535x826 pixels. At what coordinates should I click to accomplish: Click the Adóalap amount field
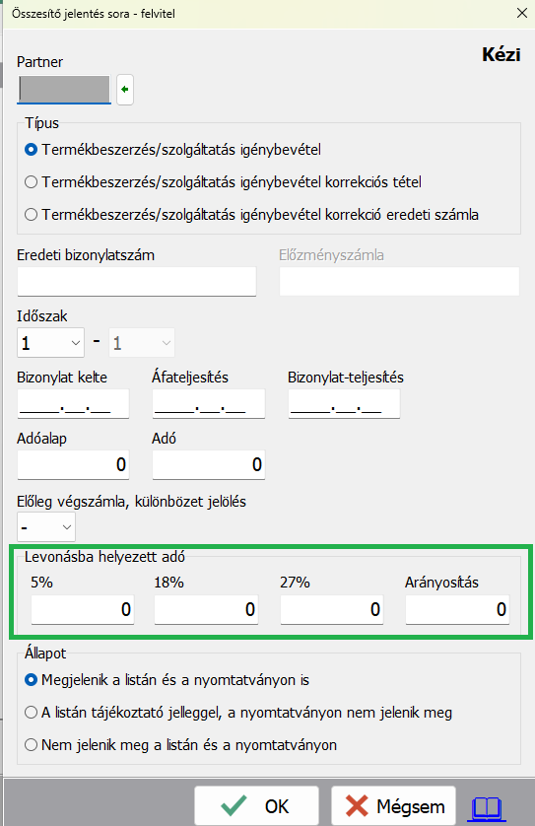pyautogui.click(x=73, y=464)
